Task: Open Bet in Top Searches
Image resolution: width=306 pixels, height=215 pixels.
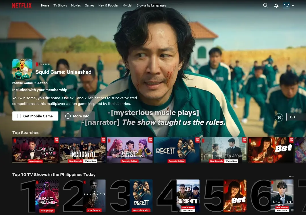Action: (271, 150)
